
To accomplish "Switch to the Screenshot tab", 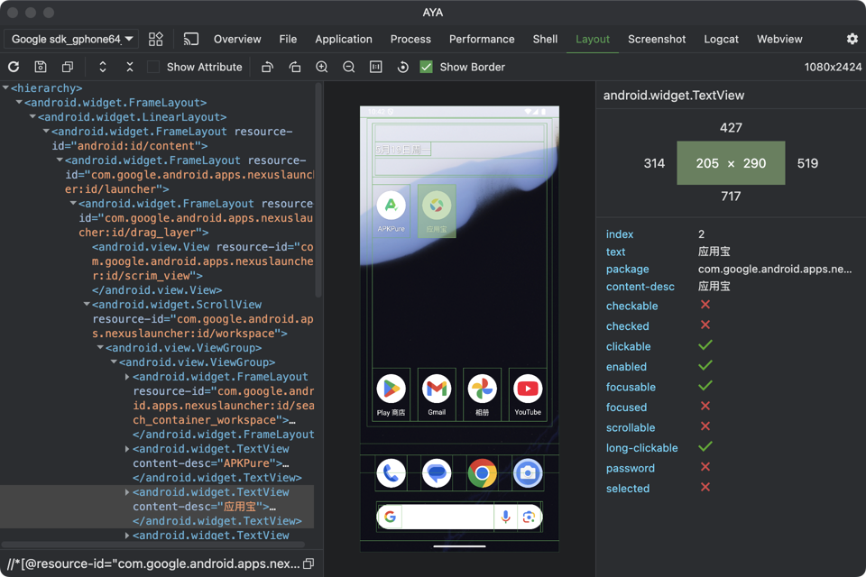I will point(657,39).
